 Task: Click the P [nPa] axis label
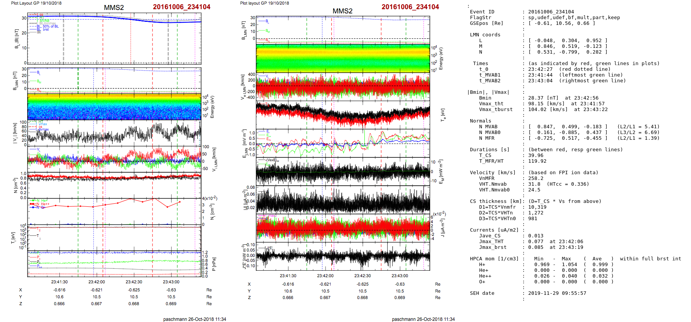[214, 264]
